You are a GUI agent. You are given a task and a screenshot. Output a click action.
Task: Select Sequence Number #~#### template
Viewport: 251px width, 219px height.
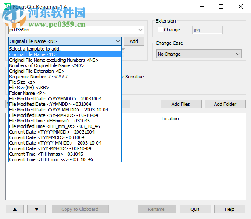pos(65,77)
